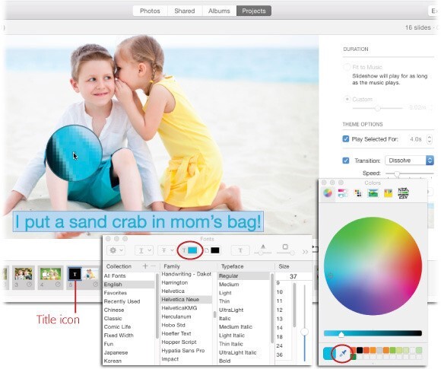
Task: Switch to the Albums tab
Action: coord(219,11)
